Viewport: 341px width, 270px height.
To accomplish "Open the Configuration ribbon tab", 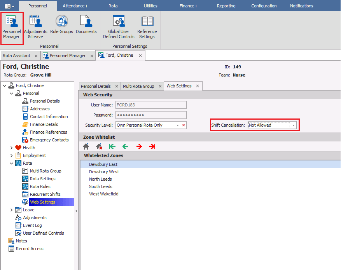I will pos(264,6).
